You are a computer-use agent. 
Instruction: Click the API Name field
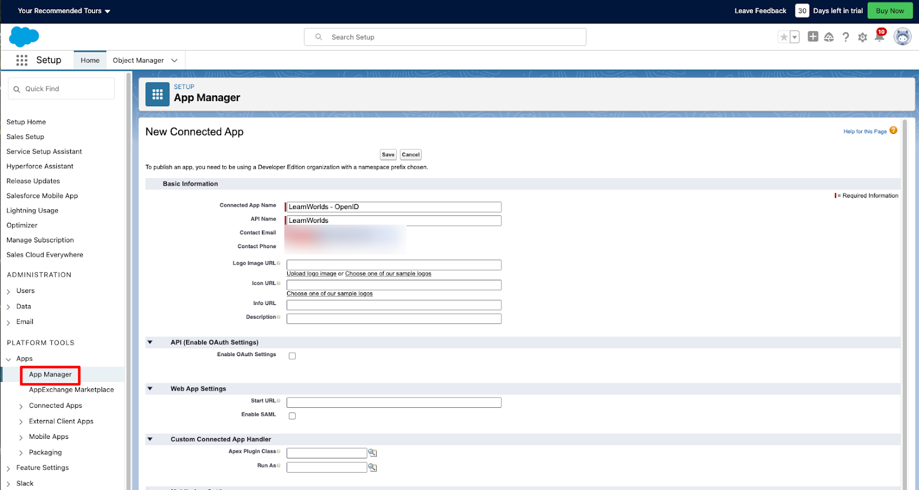[x=393, y=221]
